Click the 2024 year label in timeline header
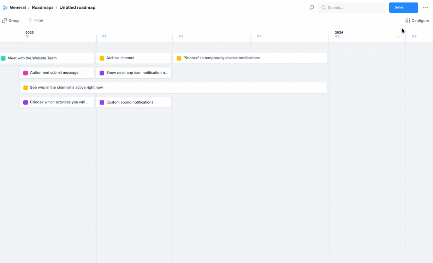 [x=339, y=32]
